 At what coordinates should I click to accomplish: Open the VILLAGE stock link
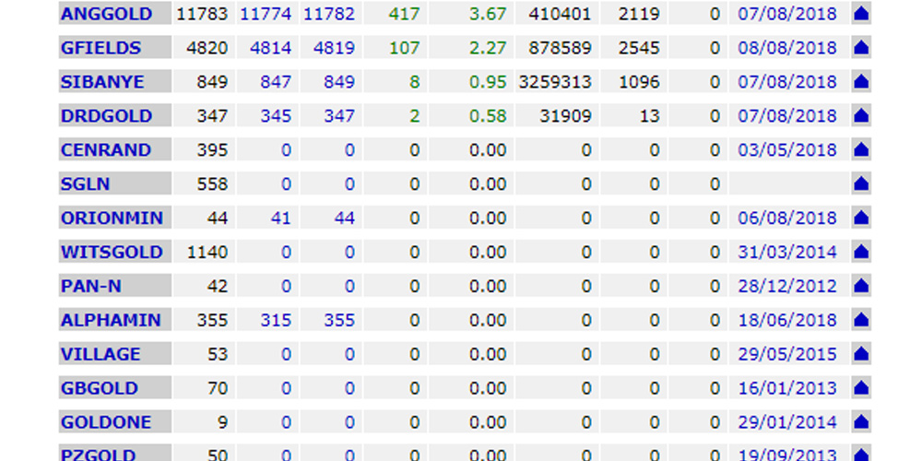(100, 355)
